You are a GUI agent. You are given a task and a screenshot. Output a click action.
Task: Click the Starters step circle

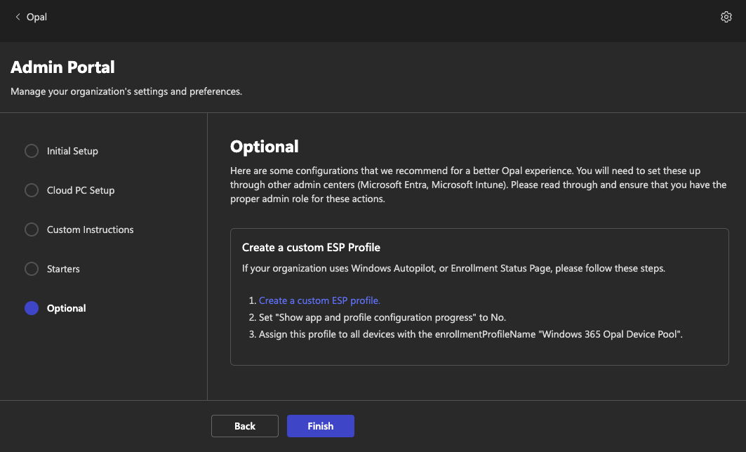coord(32,269)
